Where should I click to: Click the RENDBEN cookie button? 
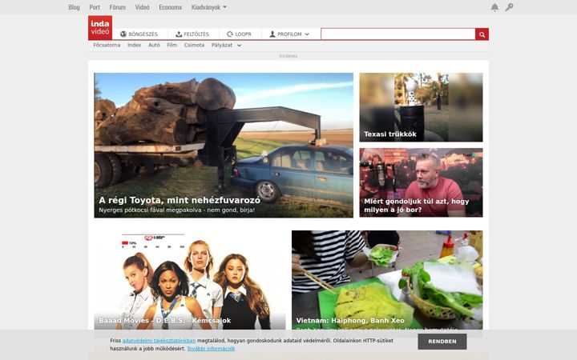[442, 342]
